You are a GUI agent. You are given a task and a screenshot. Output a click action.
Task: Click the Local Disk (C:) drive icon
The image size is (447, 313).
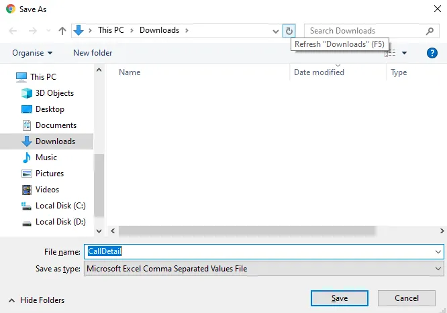pyautogui.click(x=27, y=206)
